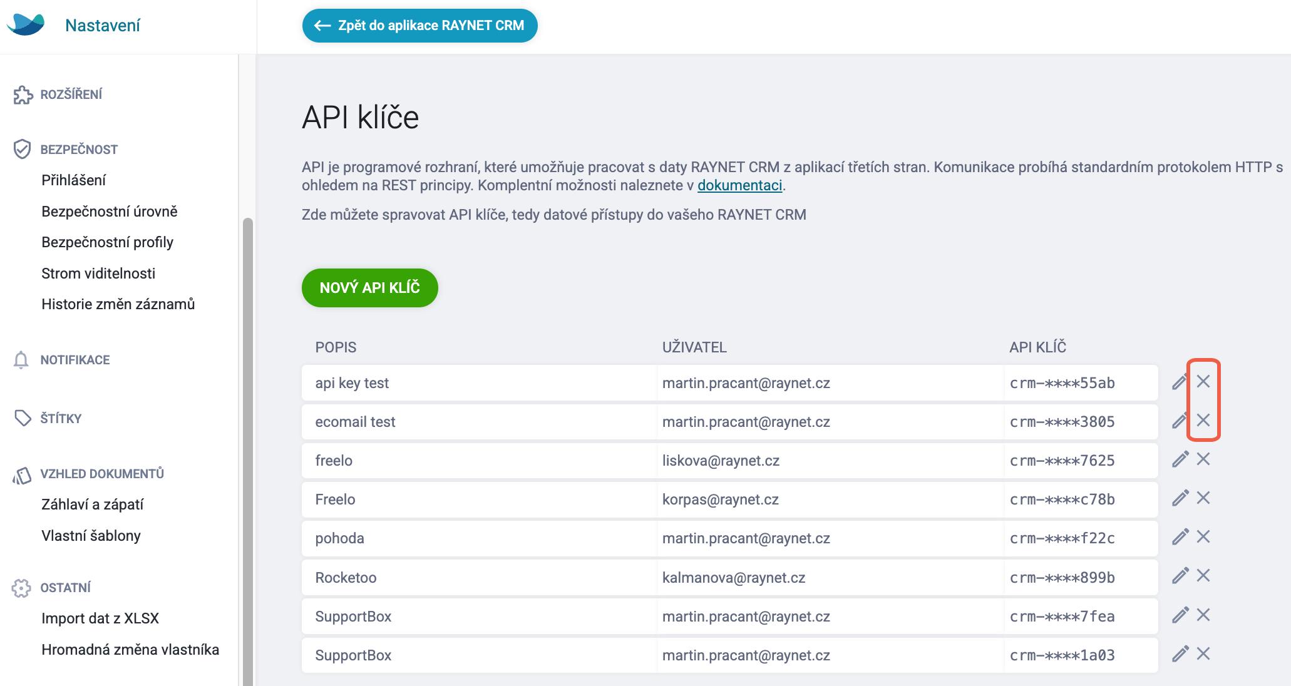This screenshot has height=686, width=1291.
Task: Edit the 'pohoda' API key
Action: coord(1180,537)
